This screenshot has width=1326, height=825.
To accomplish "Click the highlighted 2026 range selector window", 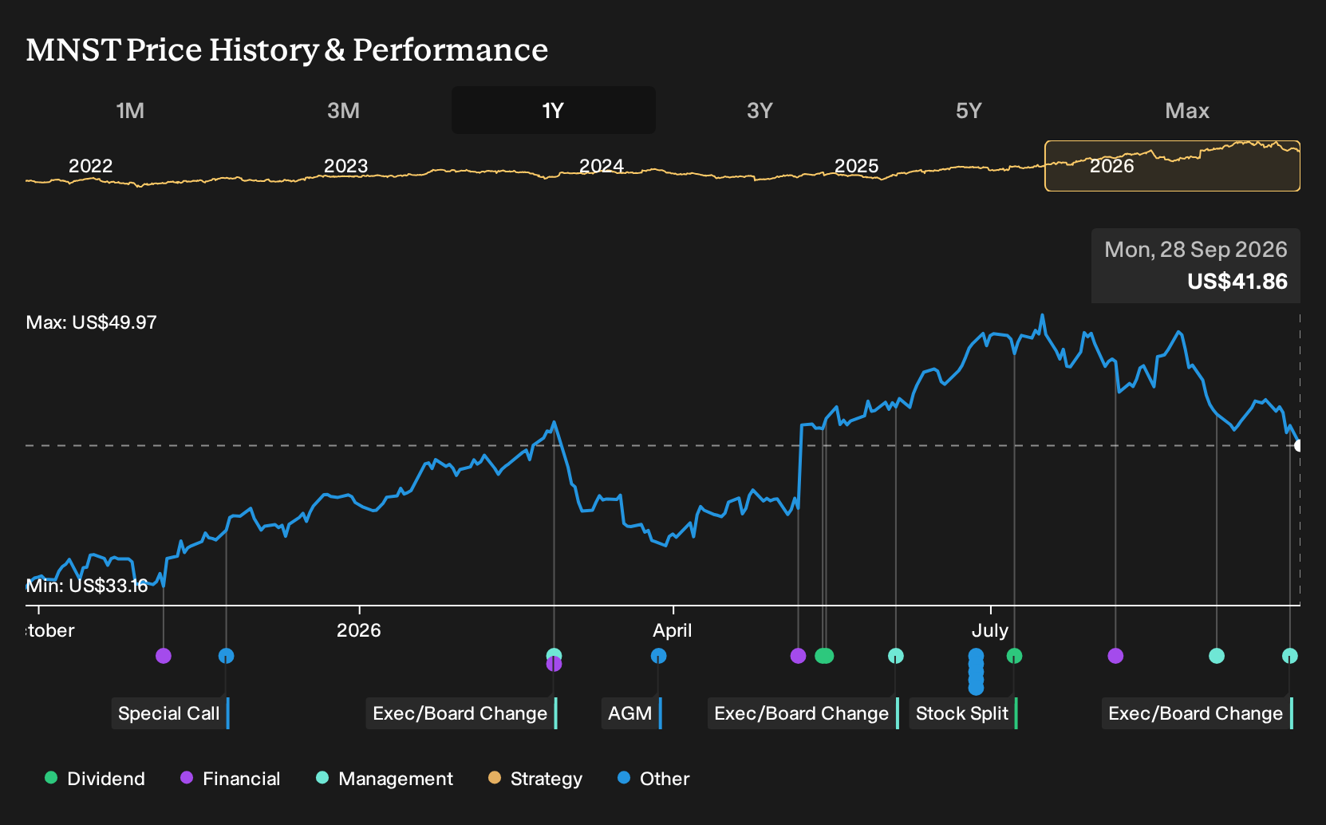I will [1172, 166].
